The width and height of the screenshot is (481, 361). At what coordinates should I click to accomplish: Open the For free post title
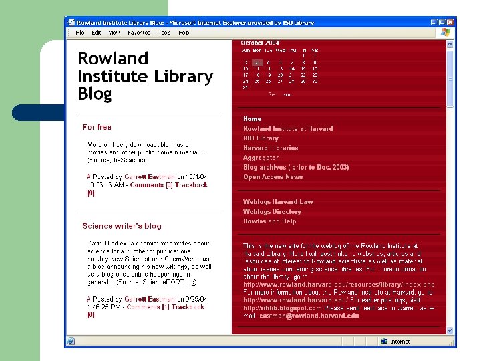(x=97, y=127)
